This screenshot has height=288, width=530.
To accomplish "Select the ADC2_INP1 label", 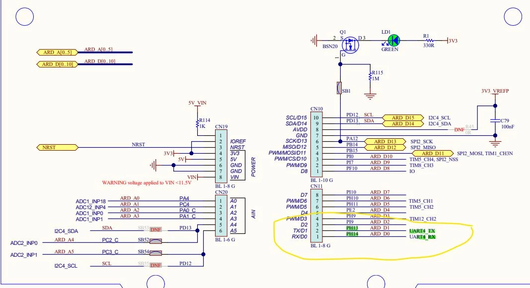I will 24,255.
